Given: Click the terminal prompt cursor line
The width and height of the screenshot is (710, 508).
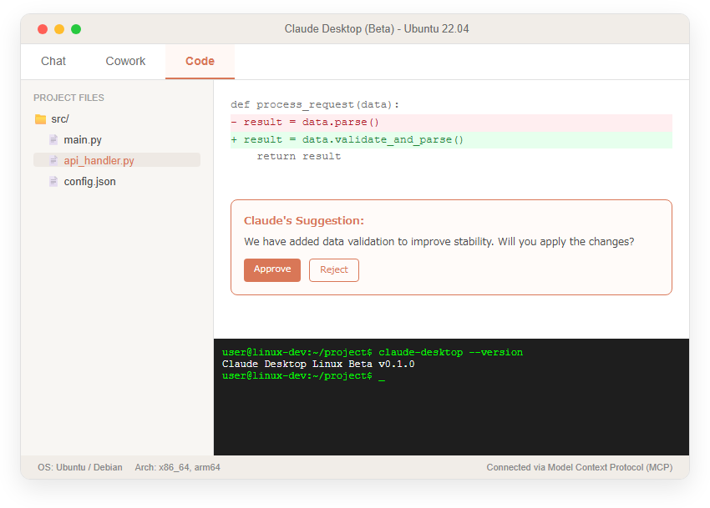Looking at the screenshot, I should point(303,376).
